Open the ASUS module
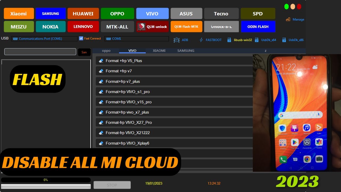Screen dimensions: 341x192 (x=186, y=14)
